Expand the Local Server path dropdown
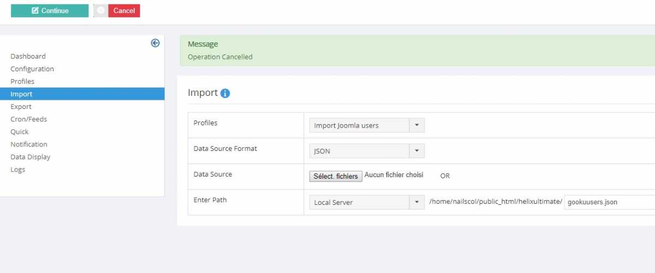The width and height of the screenshot is (655, 273). [x=367, y=202]
